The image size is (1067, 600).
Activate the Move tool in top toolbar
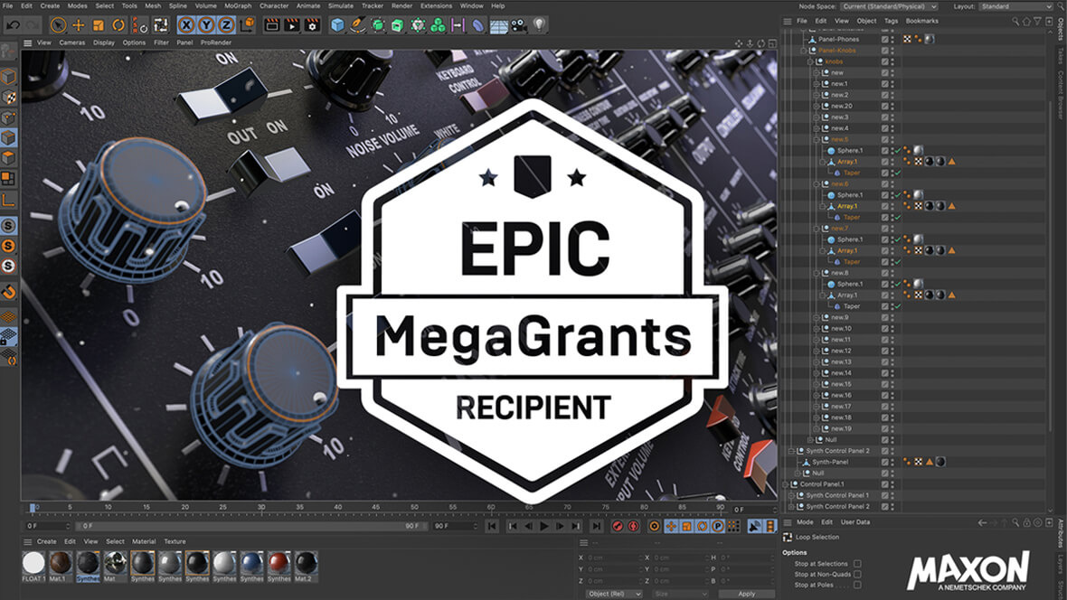pos(79,25)
